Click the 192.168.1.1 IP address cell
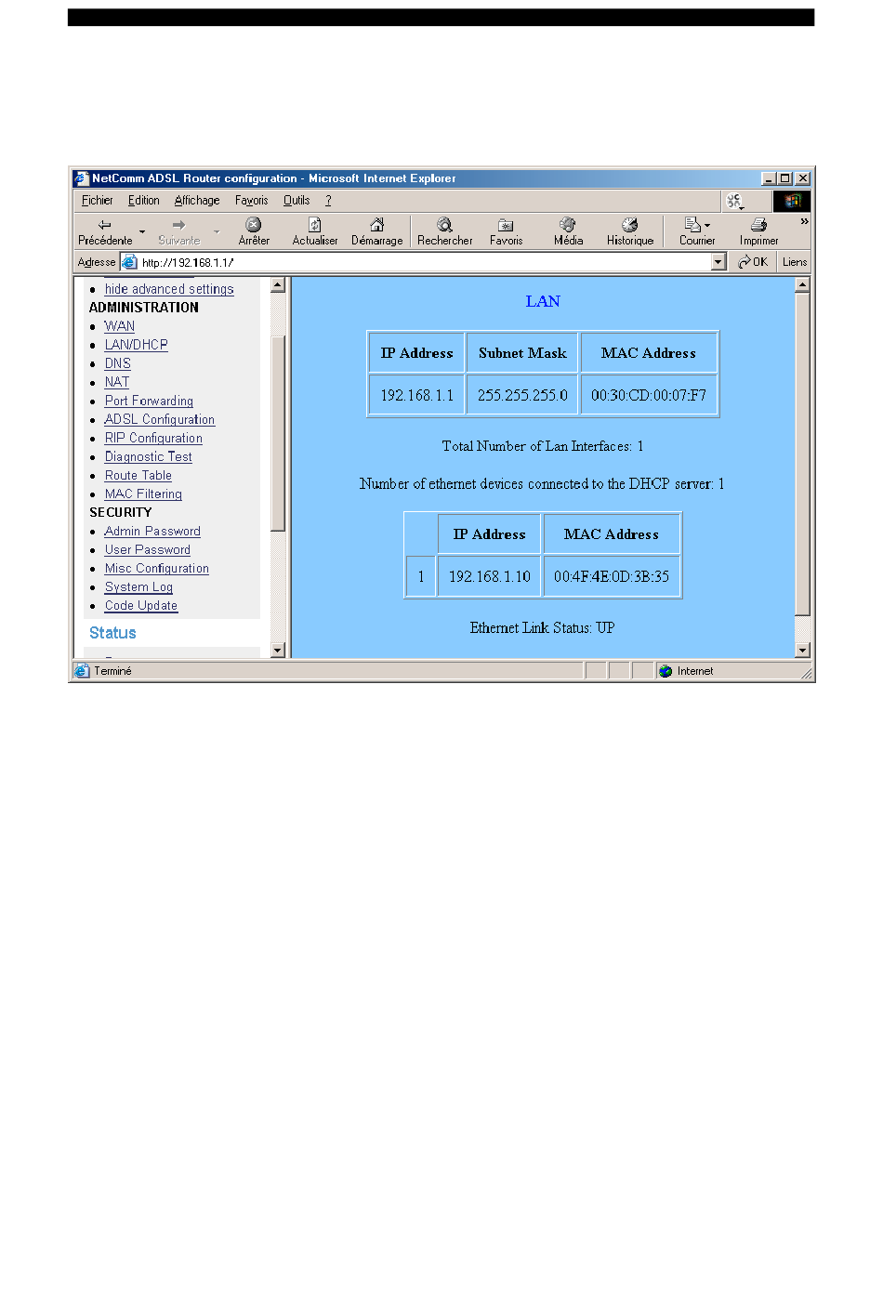The image size is (883, 1290). click(x=416, y=395)
